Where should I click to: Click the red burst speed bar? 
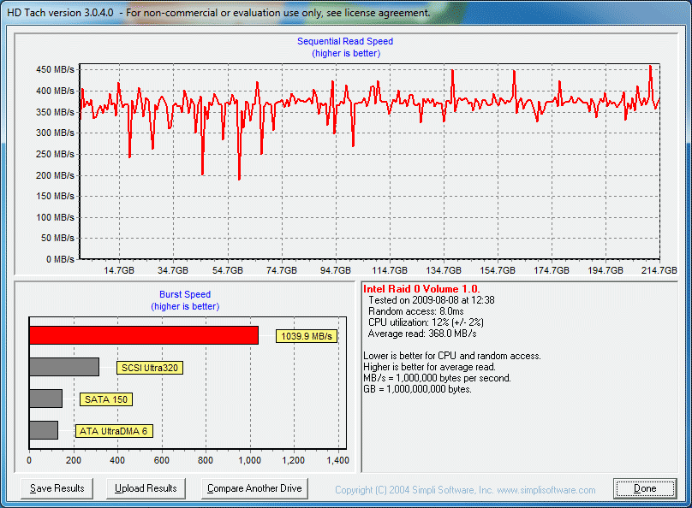click(x=144, y=335)
